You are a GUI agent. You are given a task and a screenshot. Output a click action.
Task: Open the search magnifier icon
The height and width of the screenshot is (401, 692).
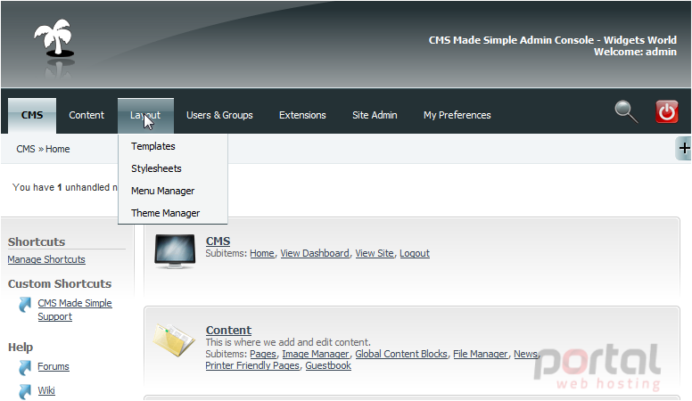[x=626, y=111]
